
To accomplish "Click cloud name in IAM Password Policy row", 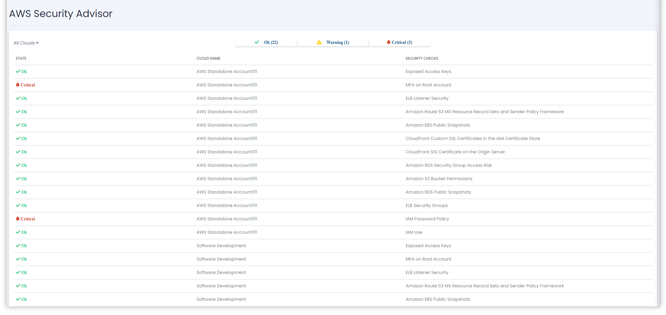I will [227, 219].
